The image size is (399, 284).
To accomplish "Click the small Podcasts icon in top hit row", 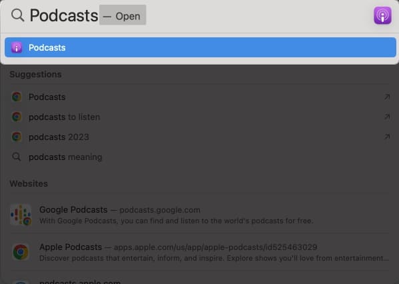I will [x=17, y=47].
